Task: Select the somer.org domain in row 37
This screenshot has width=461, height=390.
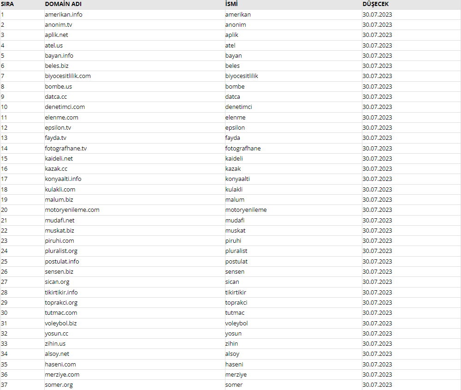Action: (59, 385)
